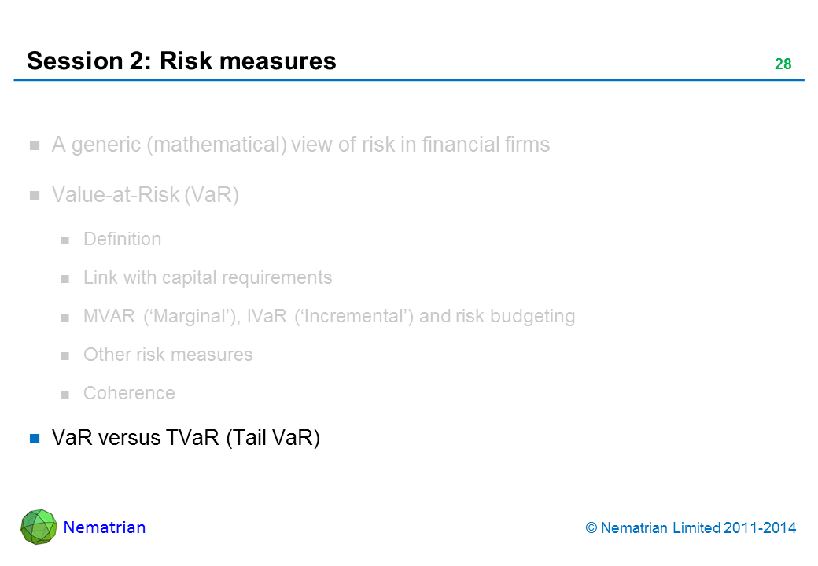Image resolution: width=818 pixels, height=566 pixels.
Task: Click the slide number 28
Action: [783, 64]
